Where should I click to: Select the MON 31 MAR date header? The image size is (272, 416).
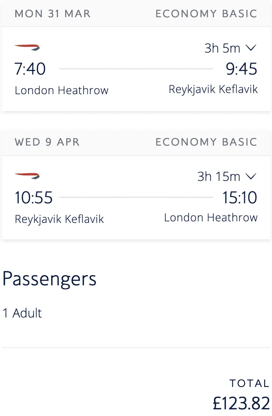[53, 14]
